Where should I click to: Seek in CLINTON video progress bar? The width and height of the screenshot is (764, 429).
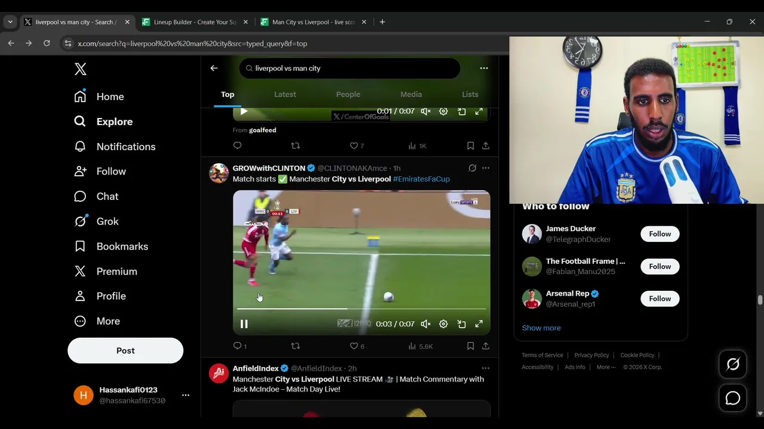[x=361, y=309]
